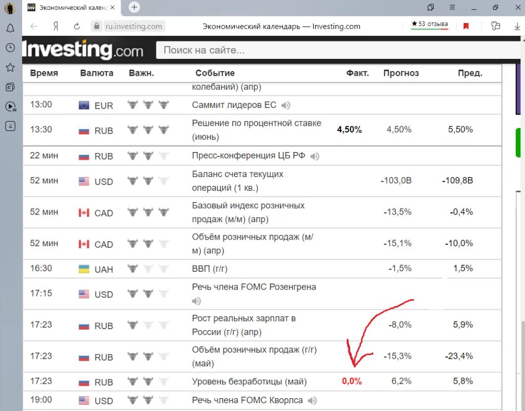Expand the browser hamburger menu
The image size is (525, 411).
point(452,7)
